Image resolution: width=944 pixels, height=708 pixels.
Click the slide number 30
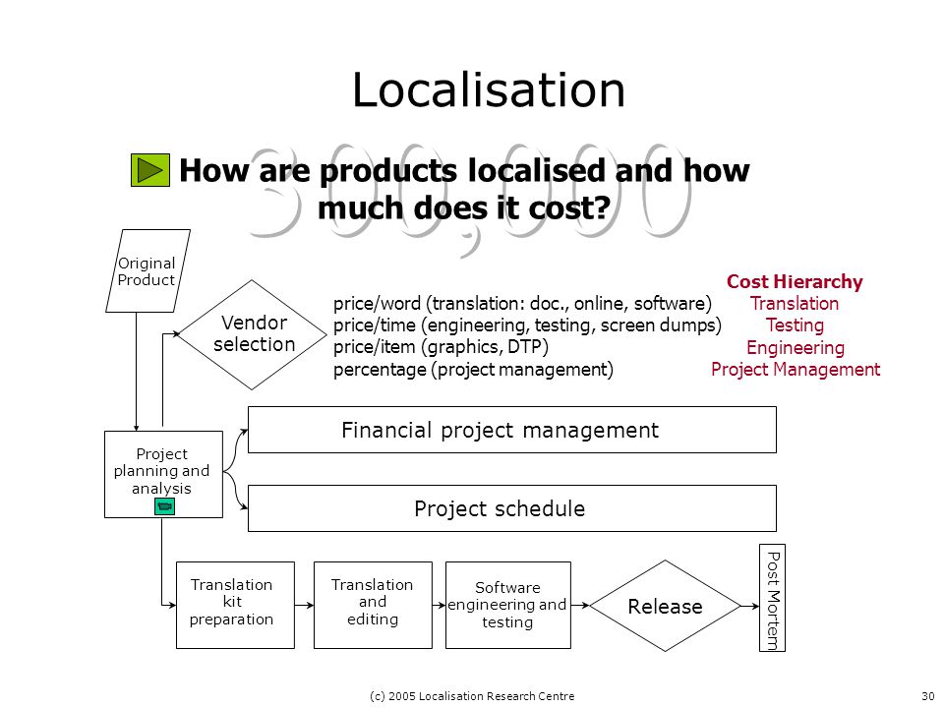point(927,696)
